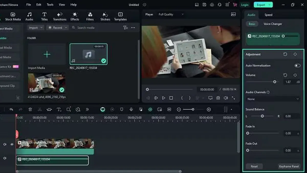The width and height of the screenshot is (307, 173).
Task: Click the layout switch icon in title bar
Action: coord(196,5)
